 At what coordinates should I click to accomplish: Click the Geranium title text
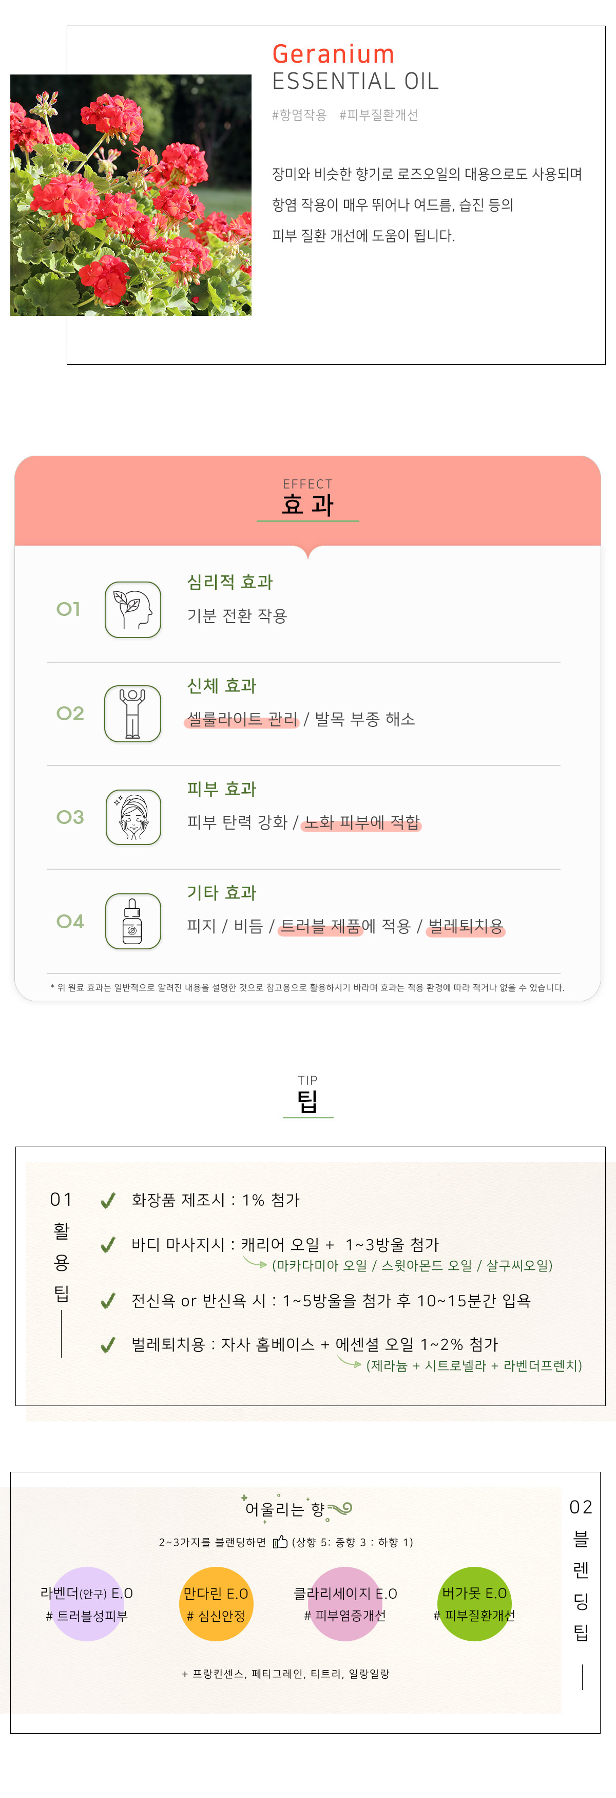point(333,54)
